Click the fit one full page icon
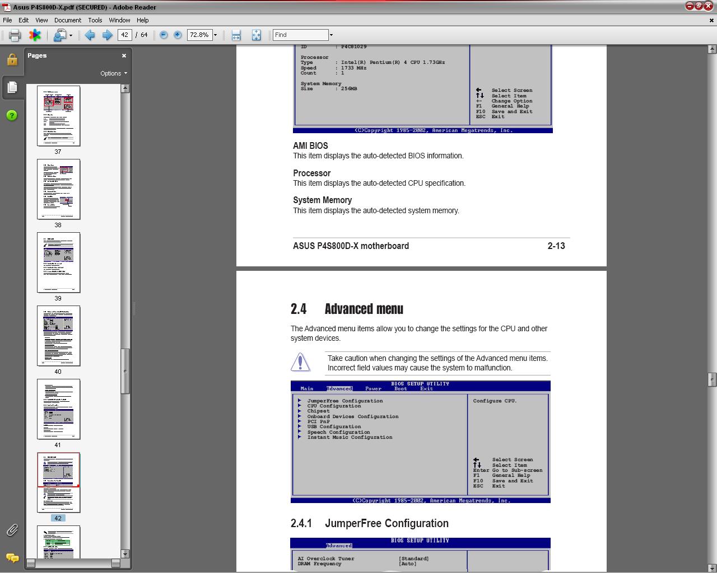 click(x=256, y=35)
